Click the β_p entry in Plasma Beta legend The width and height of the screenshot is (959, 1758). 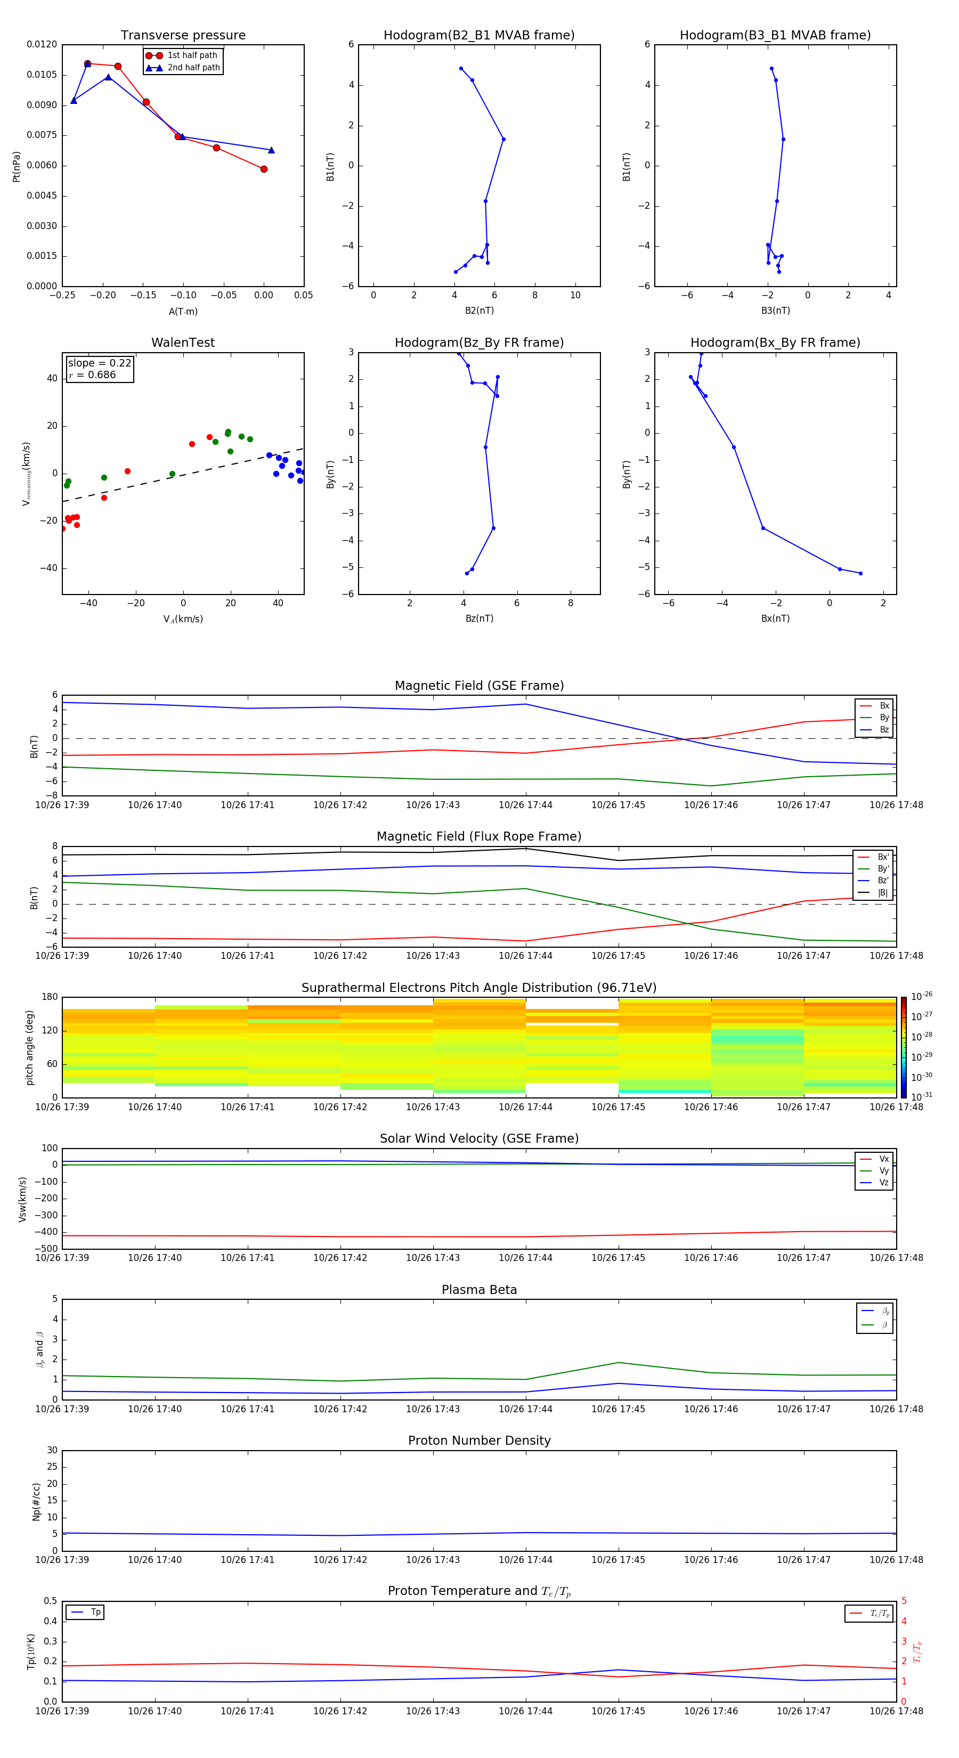[x=875, y=1311]
